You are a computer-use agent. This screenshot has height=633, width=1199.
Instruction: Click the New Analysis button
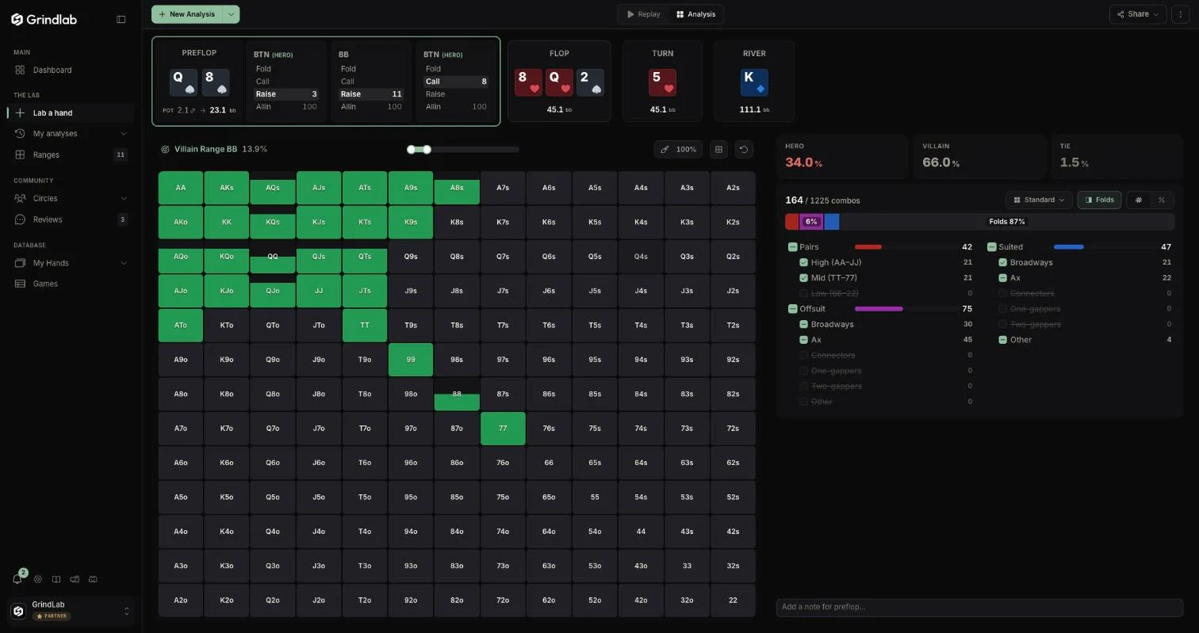click(x=187, y=14)
